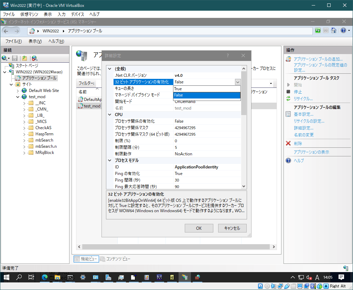Click the 基本設定 list icon in actions pane
Screen dimensions: 353x290
click(x=288, y=114)
